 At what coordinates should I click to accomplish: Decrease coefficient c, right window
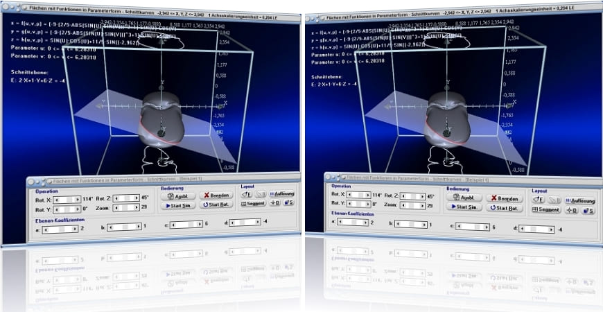tap(459, 226)
